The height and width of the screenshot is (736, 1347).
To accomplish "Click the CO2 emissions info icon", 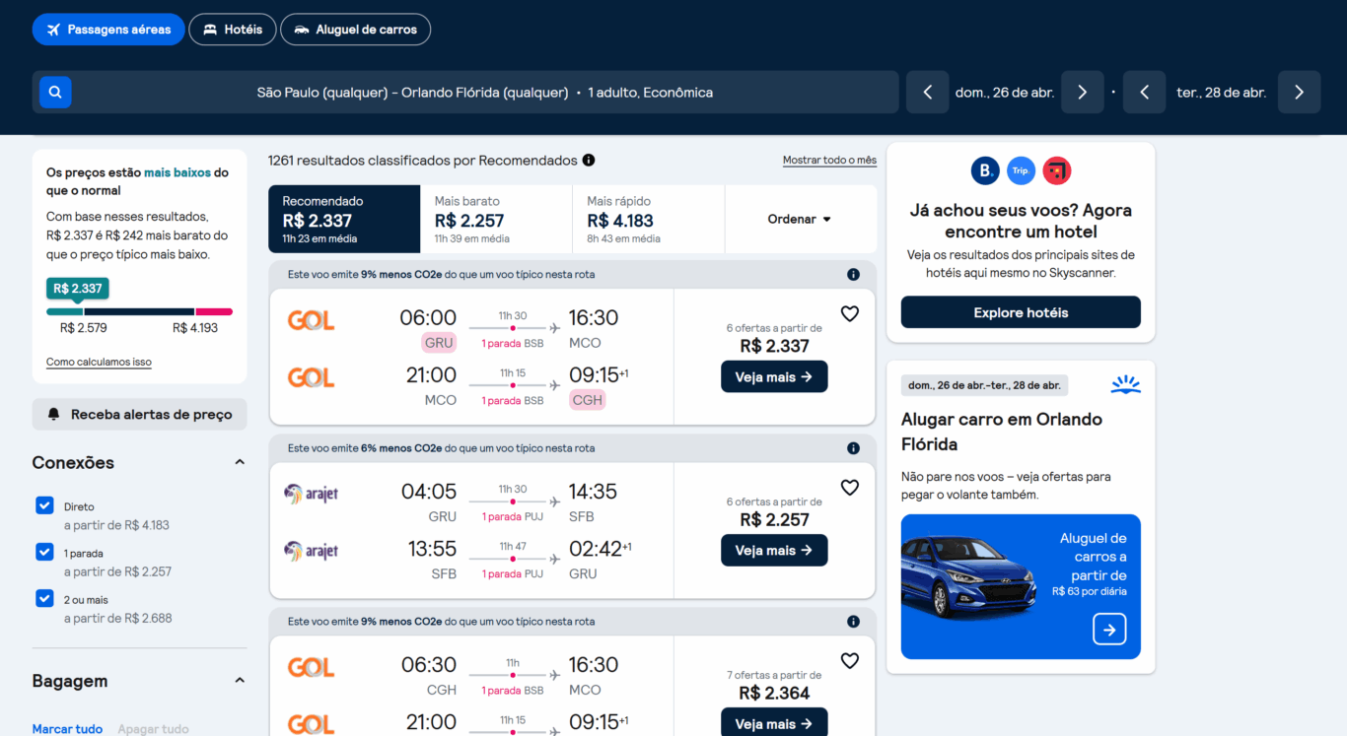I will coord(853,274).
